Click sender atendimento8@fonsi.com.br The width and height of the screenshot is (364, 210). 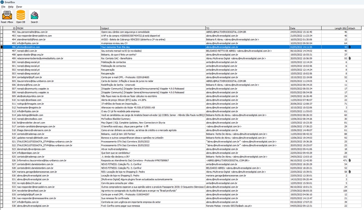[x=31, y=40]
